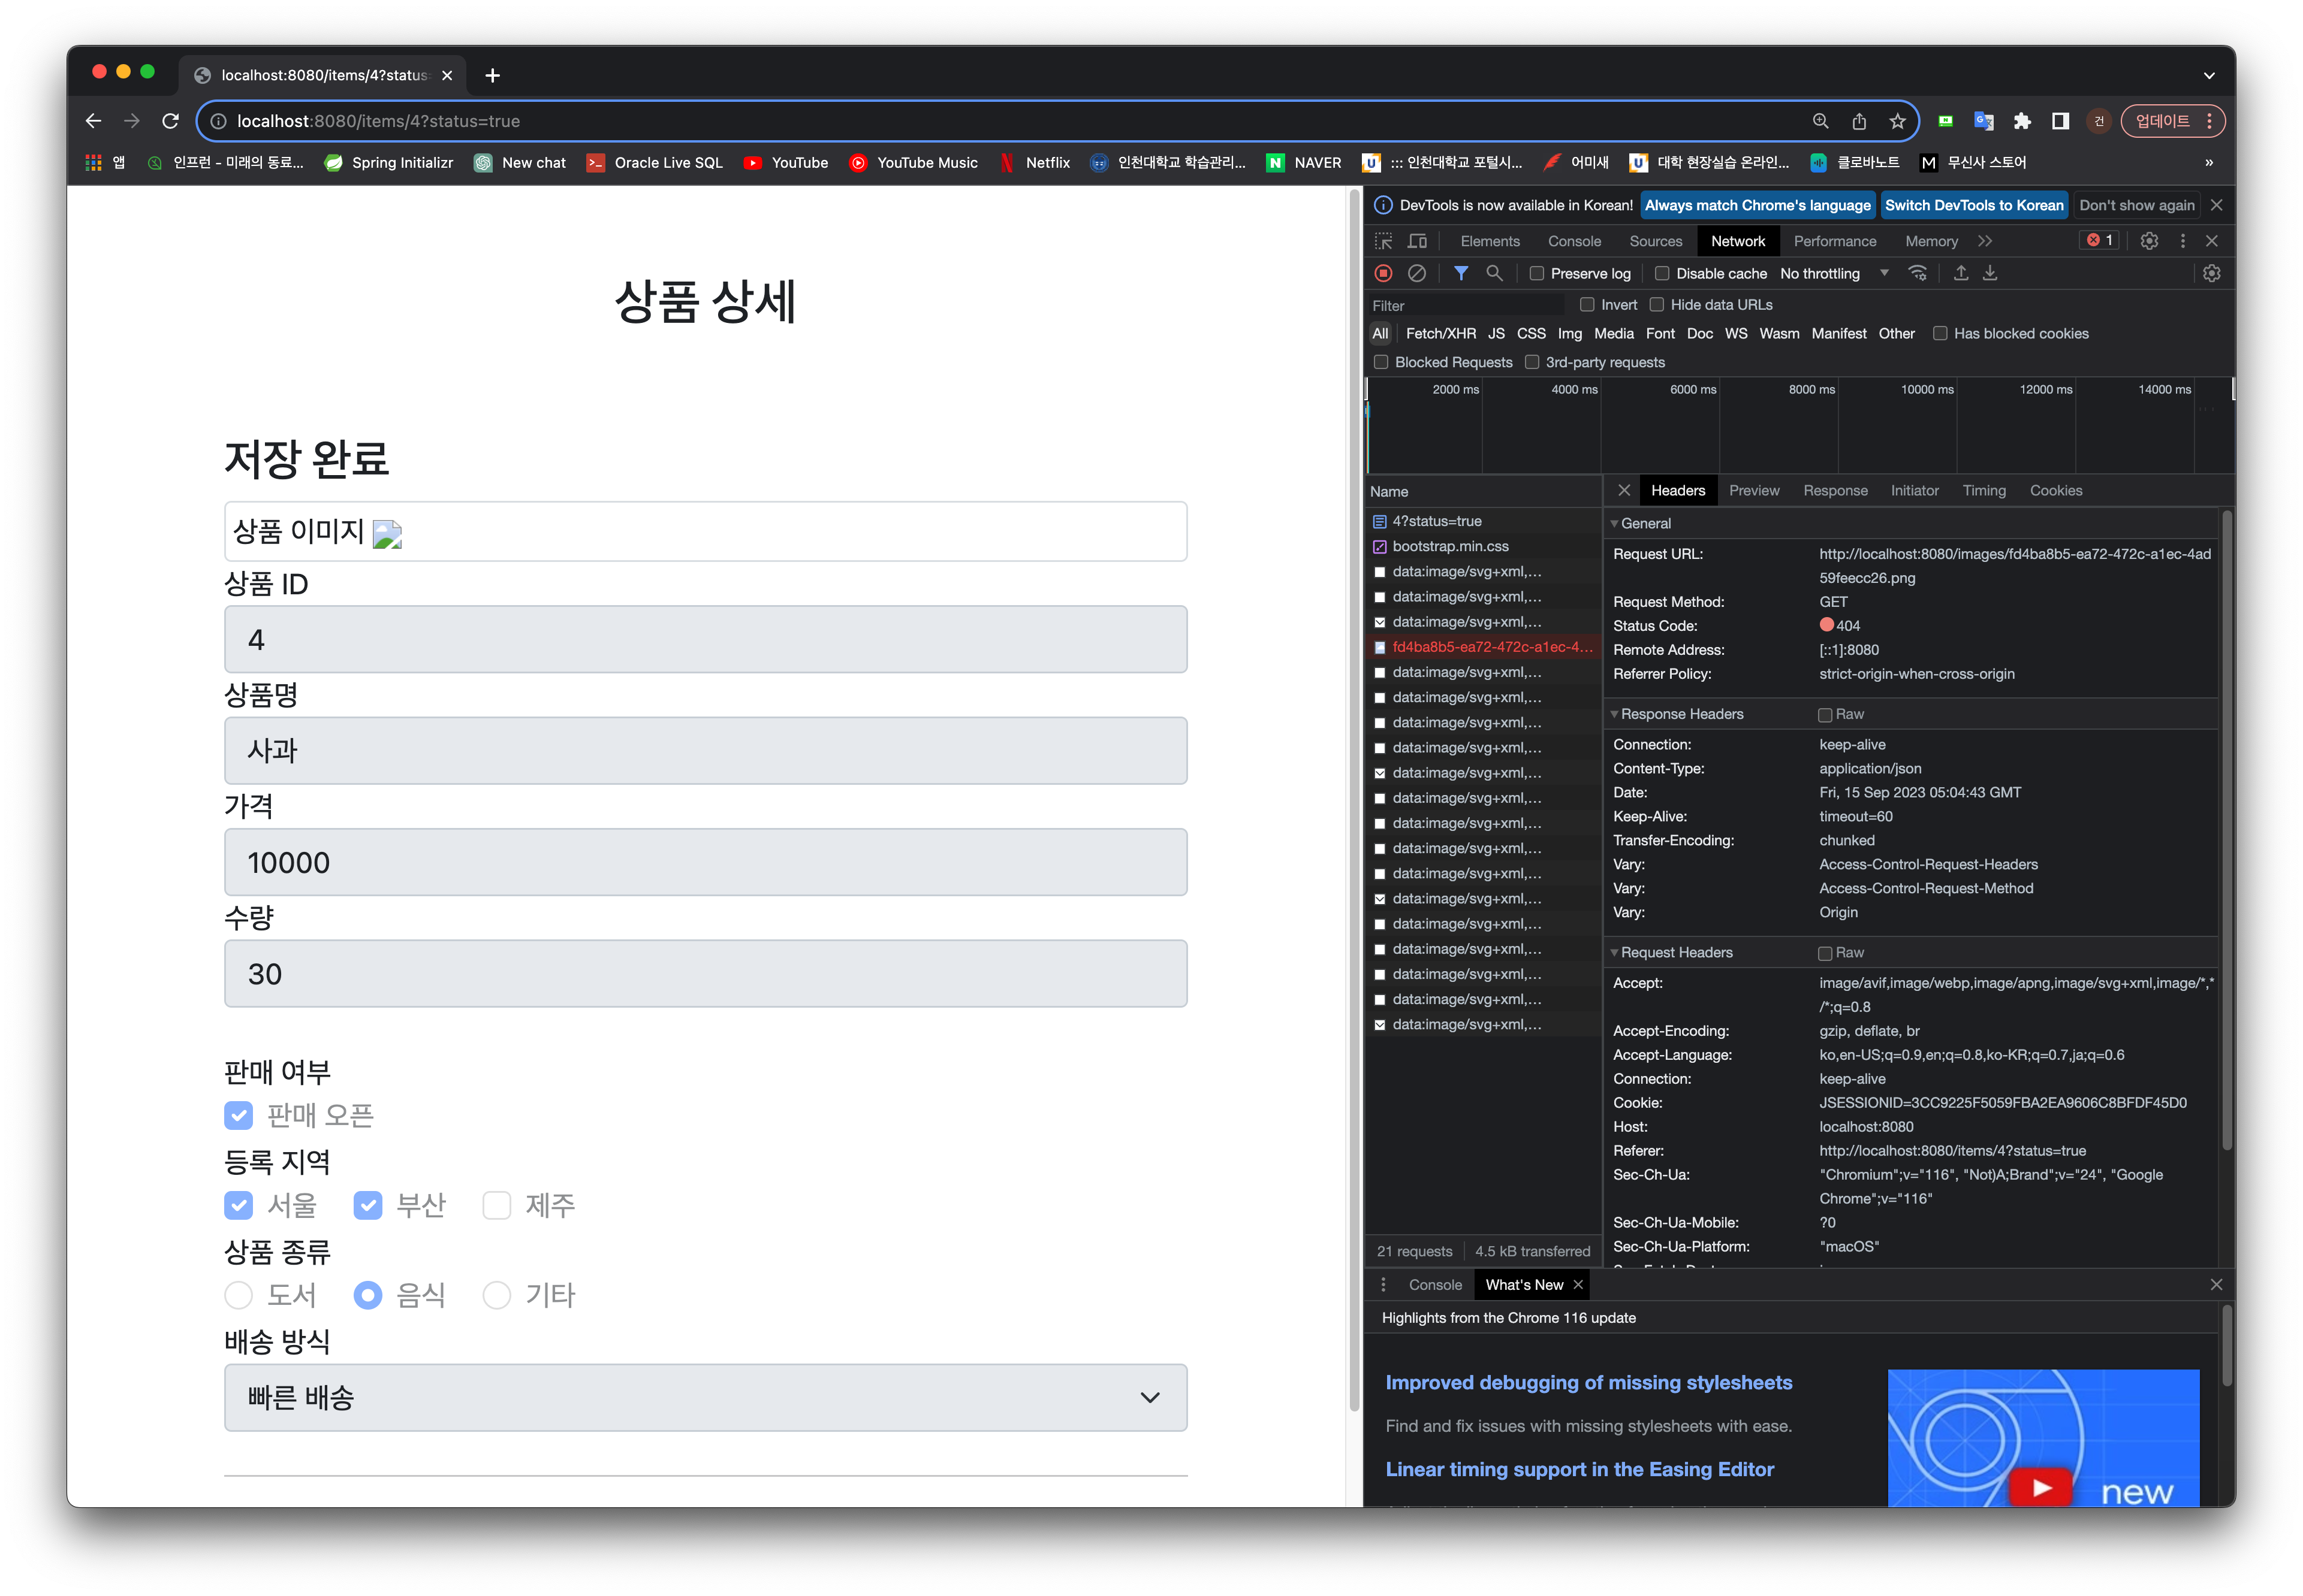Click the 10000 ms marker on the timeline

click(x=1927, y=389)
